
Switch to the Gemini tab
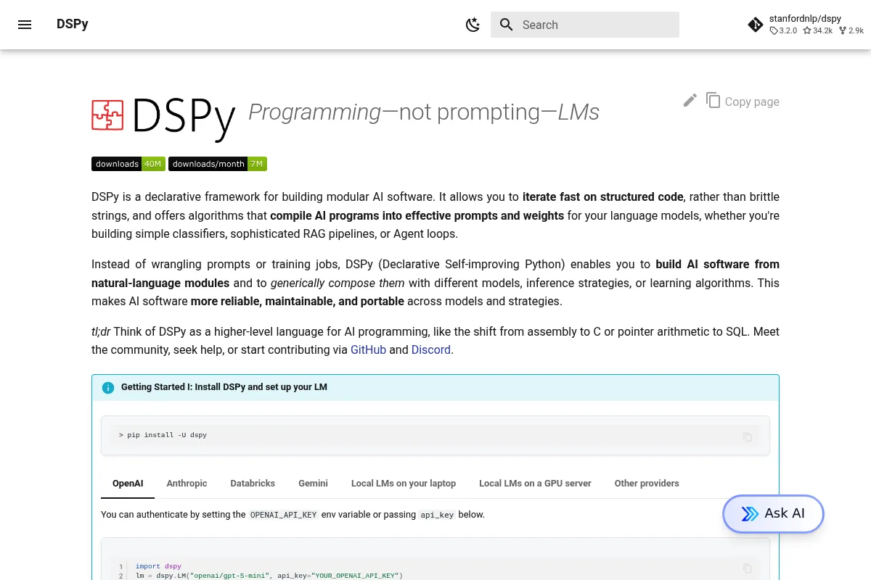[x=313, y=483]
